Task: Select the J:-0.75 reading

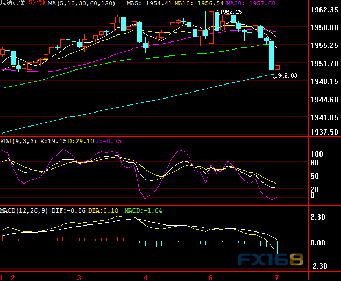Action: pos(108,141)
